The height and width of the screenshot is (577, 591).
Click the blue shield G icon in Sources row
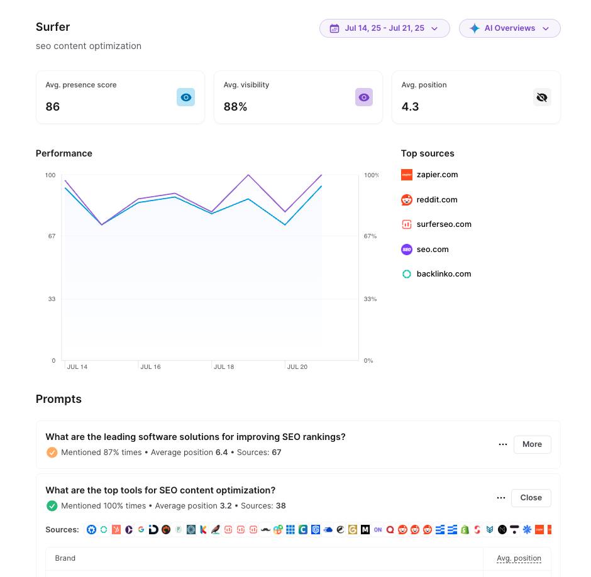point(316,529)
